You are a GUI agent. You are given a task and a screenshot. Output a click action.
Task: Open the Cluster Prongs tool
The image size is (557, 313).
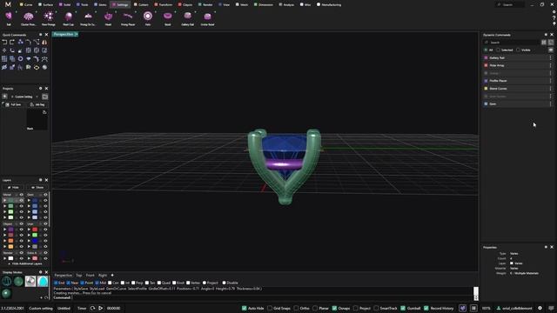pyautogui.click(x=29, y=18)
